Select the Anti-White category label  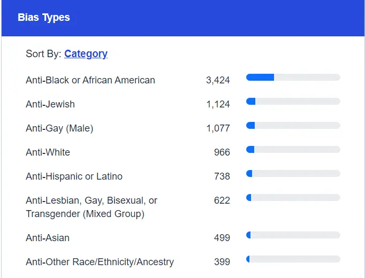[48, 152]
